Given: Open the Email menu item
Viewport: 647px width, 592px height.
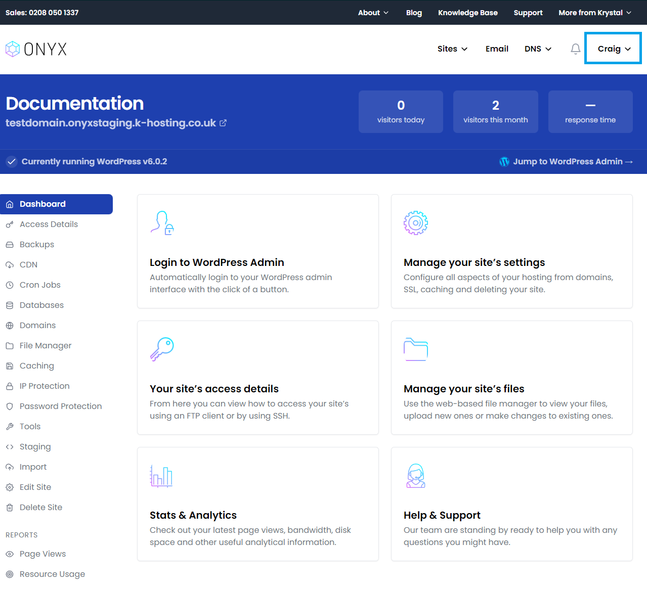Looking at the screenshot, I should coord(497,49).
